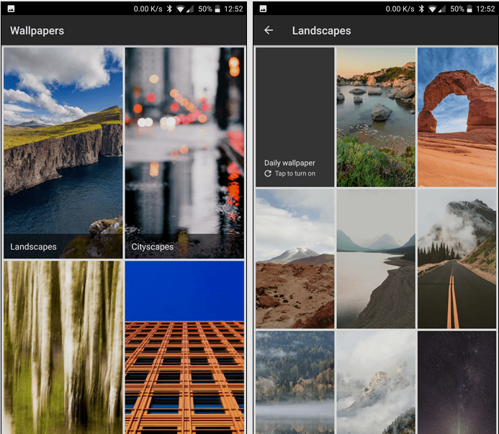Select the foggy forest hillside wallpaper
The image size is (499, 434).
tap(295, 382)
